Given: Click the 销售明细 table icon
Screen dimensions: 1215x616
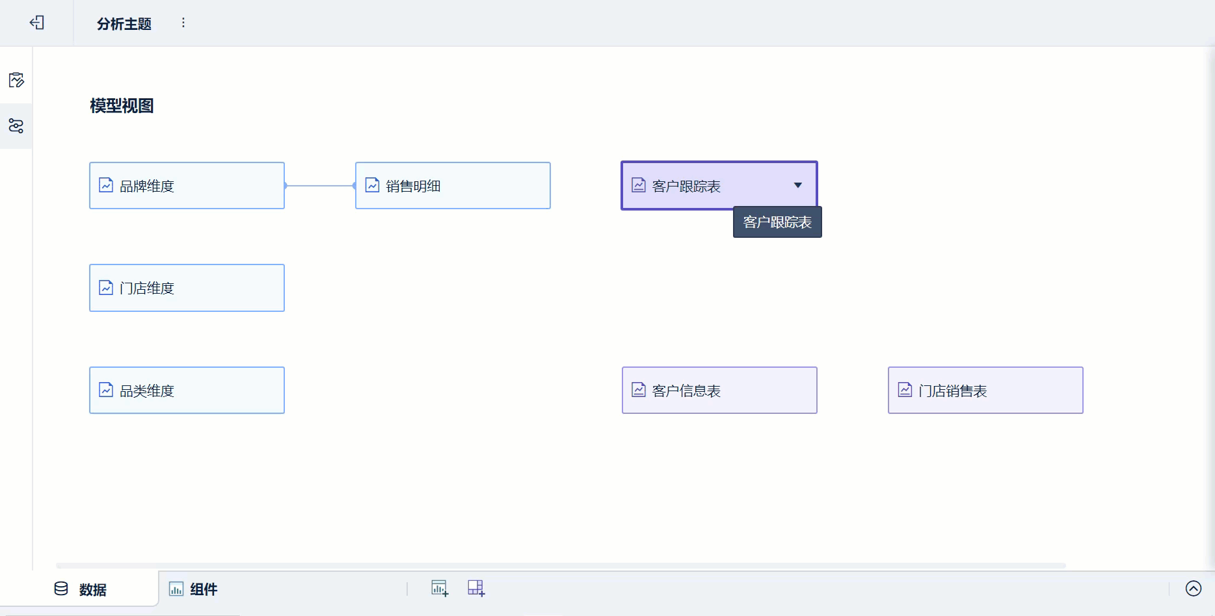Looking at the screenshot, I should pyautogui.click(x=372, y=185).
